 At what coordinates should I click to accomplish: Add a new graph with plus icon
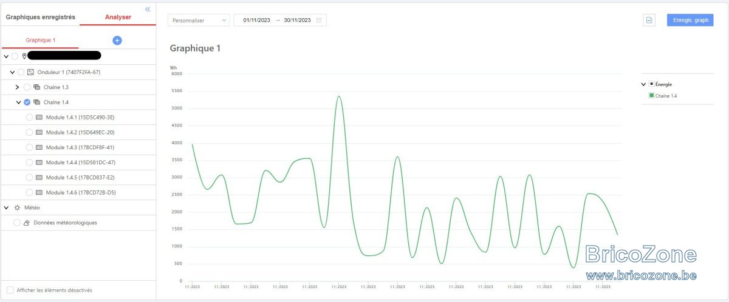click(x=117, y=40)
